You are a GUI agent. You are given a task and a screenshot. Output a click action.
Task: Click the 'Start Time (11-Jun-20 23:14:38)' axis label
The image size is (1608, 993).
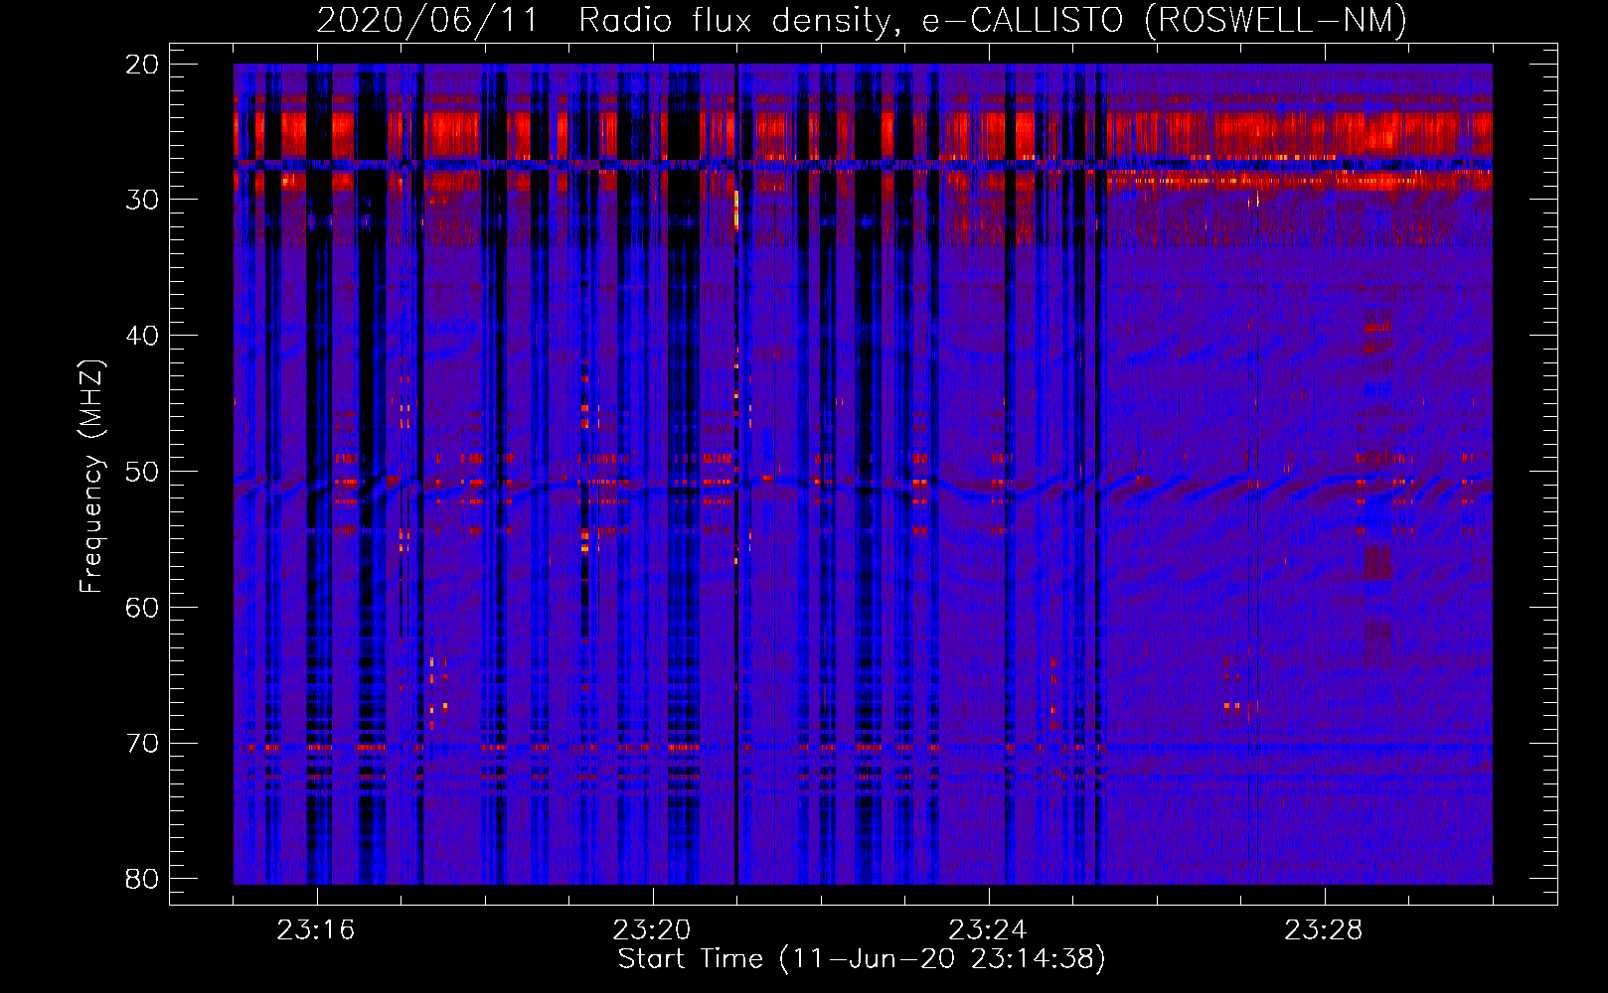862,959
